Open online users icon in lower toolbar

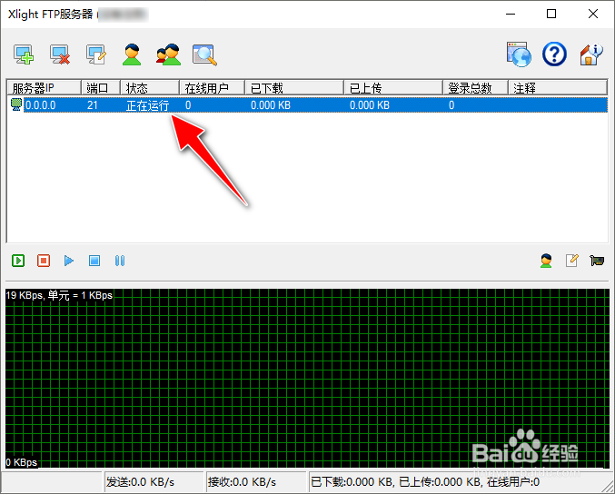coord(546,261)
